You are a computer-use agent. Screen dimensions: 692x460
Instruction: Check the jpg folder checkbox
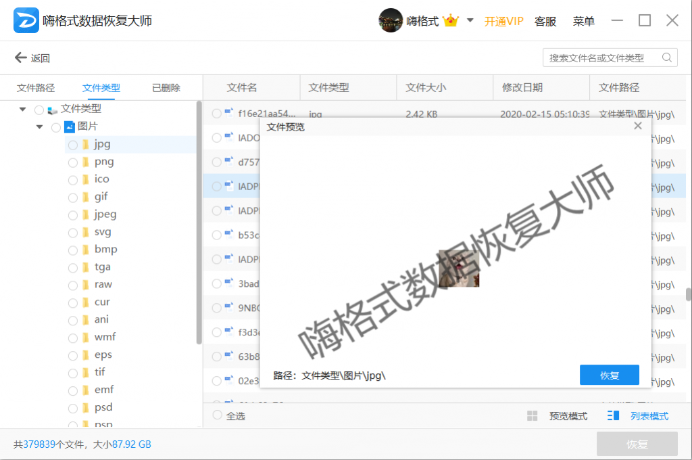[x=73, y=145]
